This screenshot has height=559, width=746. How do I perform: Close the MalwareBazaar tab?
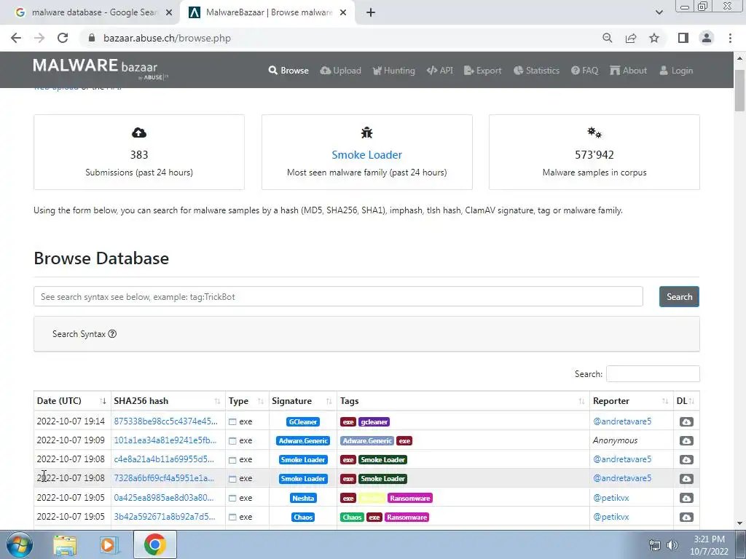pyautogui.click(x=343, y=12)
